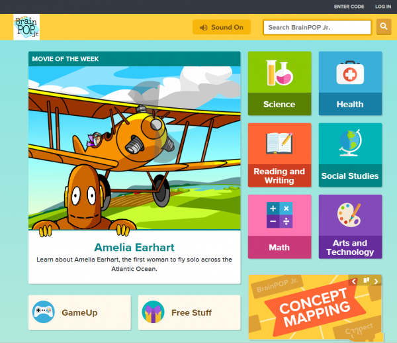Go to previous banner slide arrow
Image resolution: width=397 pixels, height=343 pixels.
point(354,281)
